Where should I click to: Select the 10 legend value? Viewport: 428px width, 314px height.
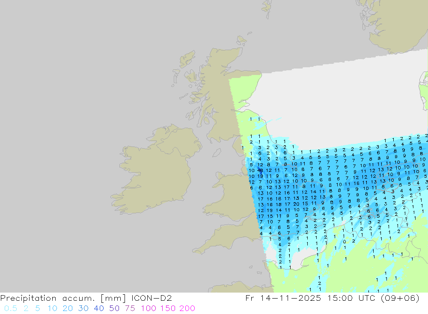pyautogui.click(x=52, y=308)
